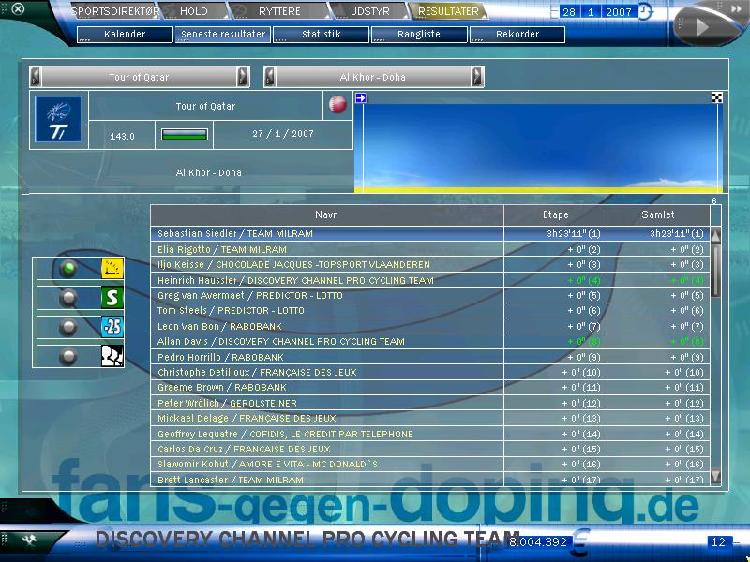Click the tools icon in the bottom-left corner
Image resolution: width=750 pixels, height=562 pixels.
pyautogui.click(x=29, y=540)
